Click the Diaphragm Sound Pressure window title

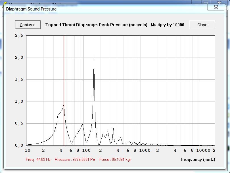coord(31,9)
